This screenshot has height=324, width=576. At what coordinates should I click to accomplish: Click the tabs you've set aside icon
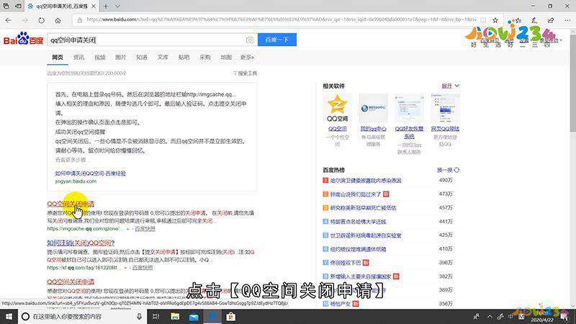click(6, 6)
